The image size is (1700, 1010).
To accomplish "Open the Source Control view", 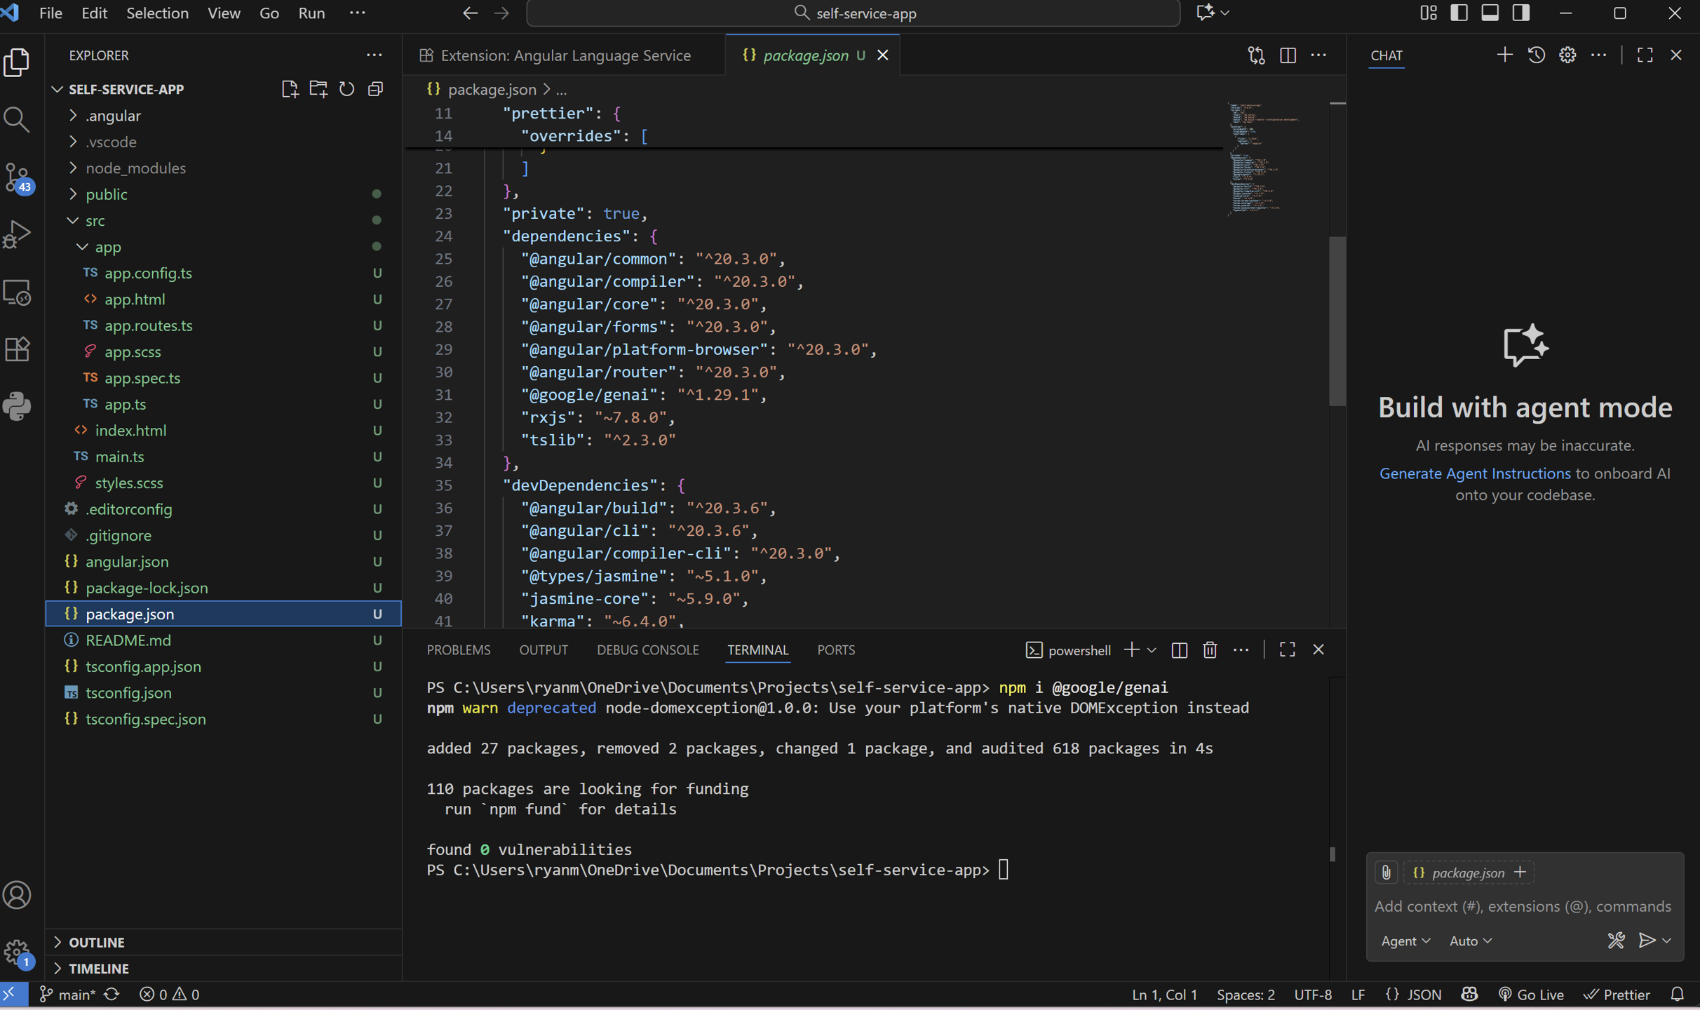I will tap(17, 177).
